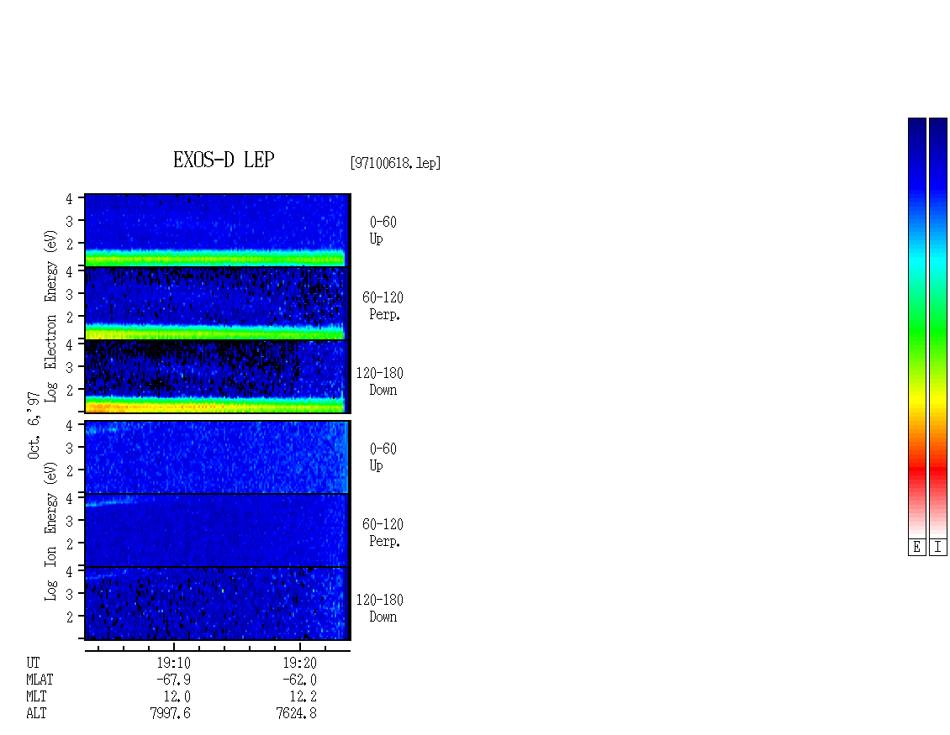
Task: Click the MLAT row label
Action: [x=40, y=680]
